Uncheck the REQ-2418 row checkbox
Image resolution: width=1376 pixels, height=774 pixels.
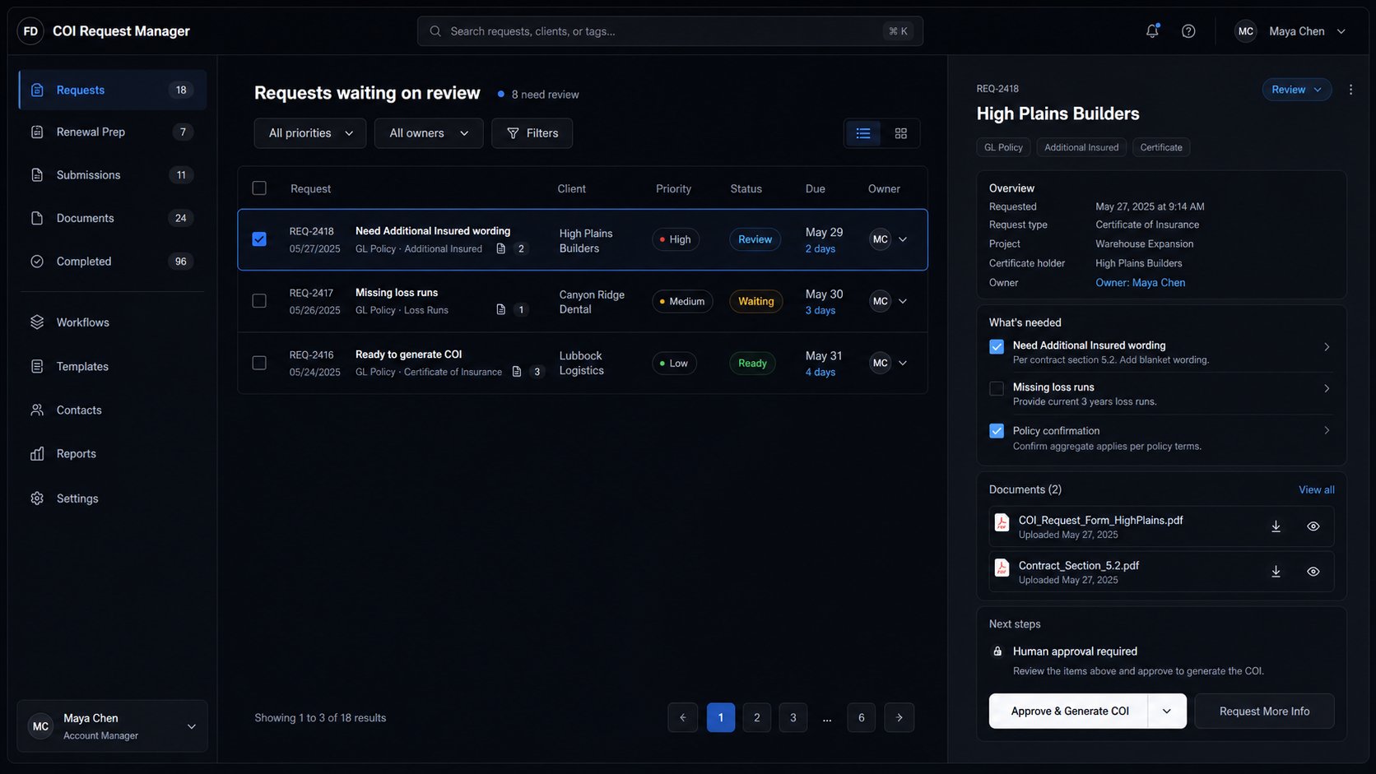[259, 239]
